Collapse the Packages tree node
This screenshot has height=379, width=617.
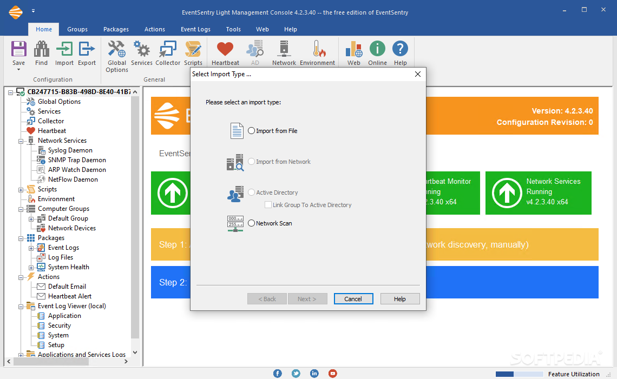[21, 238]
